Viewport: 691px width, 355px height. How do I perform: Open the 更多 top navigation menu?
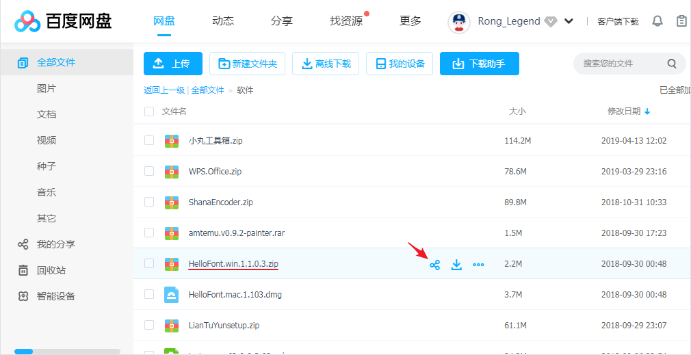point(410,21)
